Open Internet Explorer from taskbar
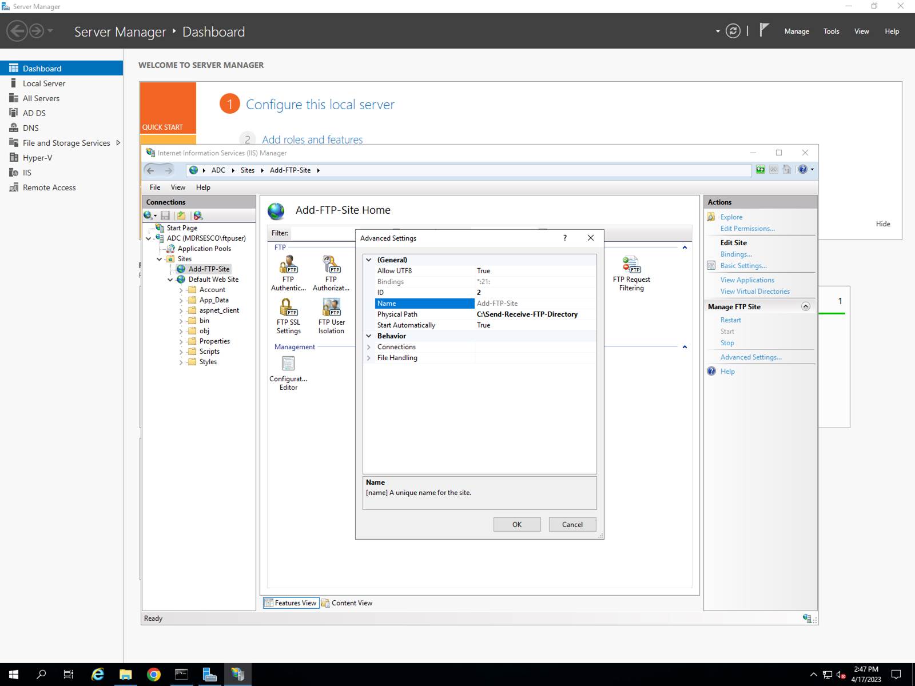Screen dimensions: 915x686 coord(98,675)
